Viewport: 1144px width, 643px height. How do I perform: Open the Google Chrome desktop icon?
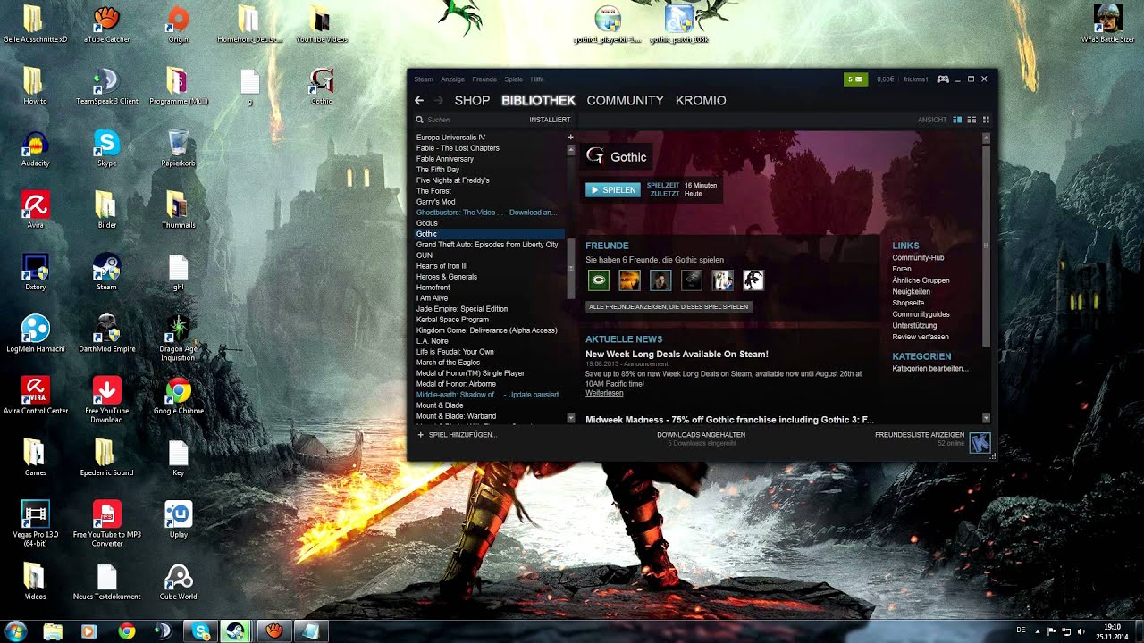point(178,391)
